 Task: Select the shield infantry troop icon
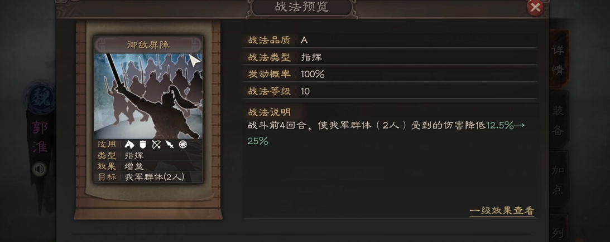(x=143, y=145)
